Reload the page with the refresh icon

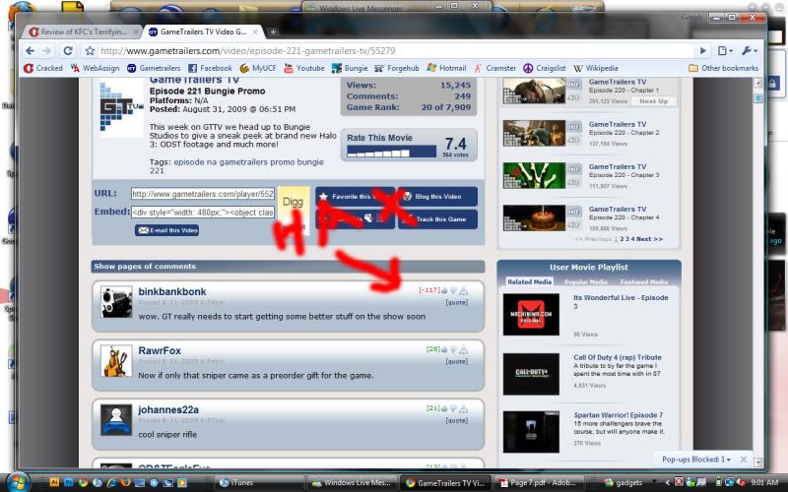click(x=67, y=50)
